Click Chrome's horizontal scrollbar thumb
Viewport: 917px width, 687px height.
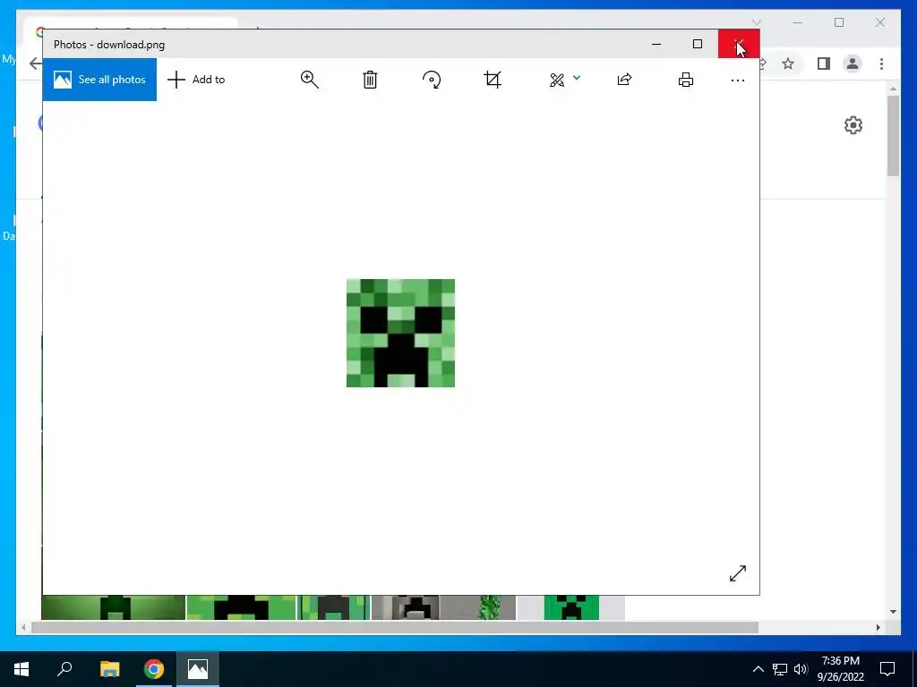395,627
